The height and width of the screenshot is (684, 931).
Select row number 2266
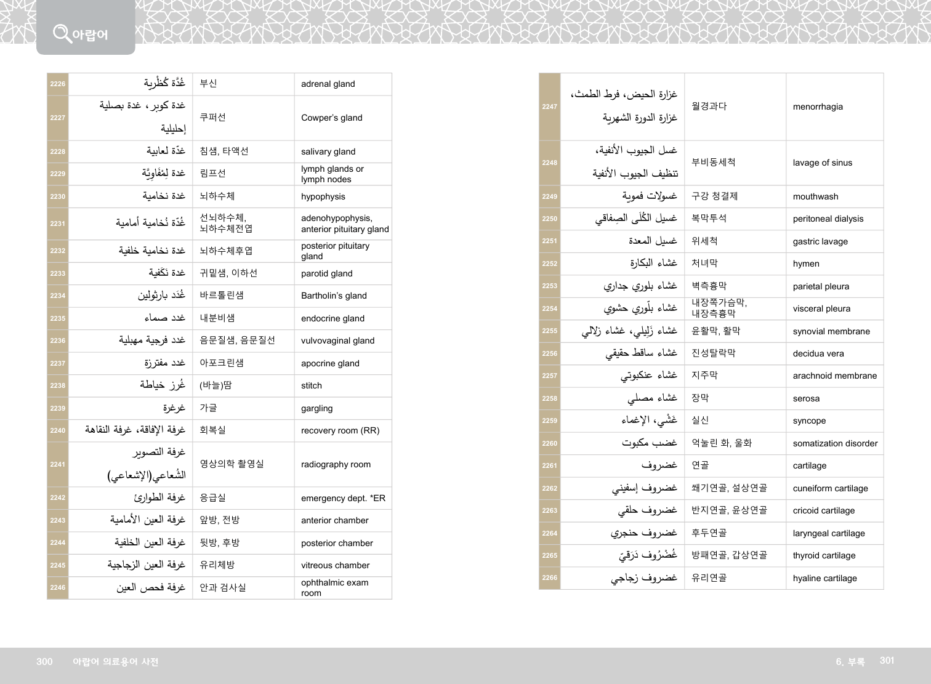click(549, 578)
